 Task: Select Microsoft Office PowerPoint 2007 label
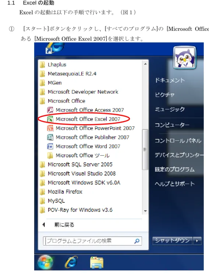pos(95,128)
